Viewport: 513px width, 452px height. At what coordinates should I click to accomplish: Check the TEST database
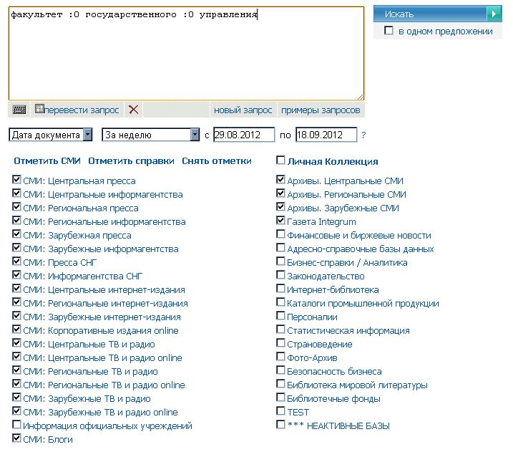(280, 410)
